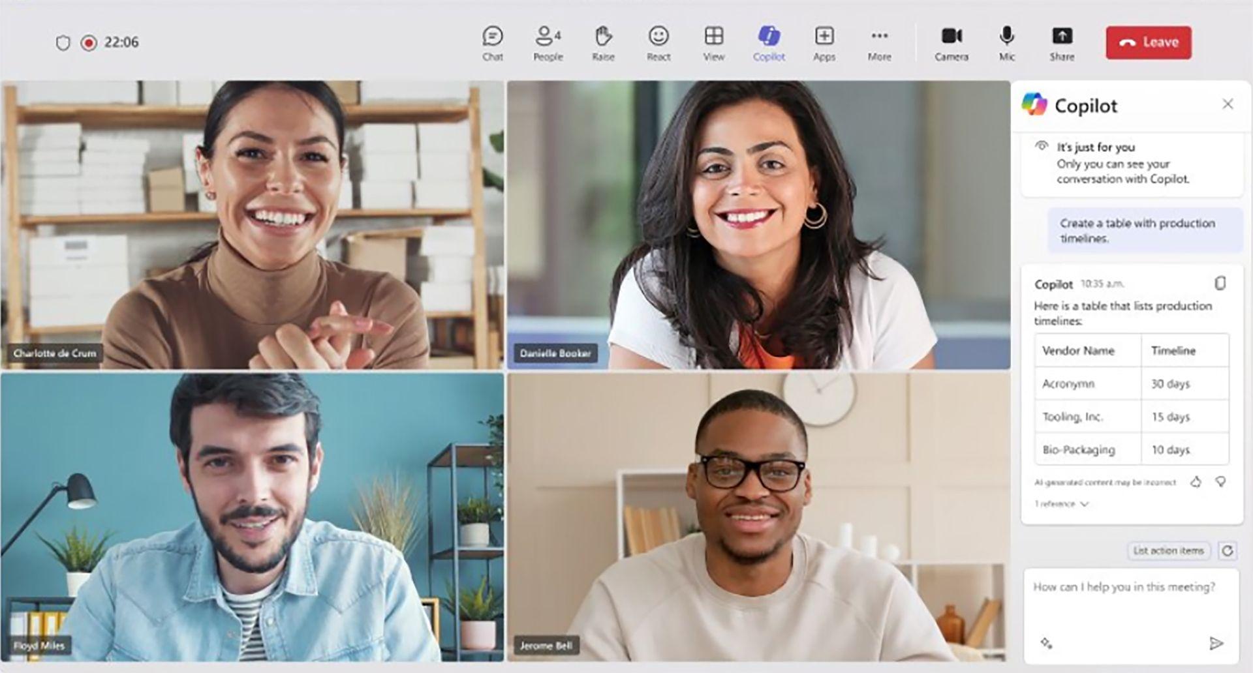Click the 10:35 a.m. response timestamp
1253x673 pixels.
pyautogui.click(x=1102, y=284)
